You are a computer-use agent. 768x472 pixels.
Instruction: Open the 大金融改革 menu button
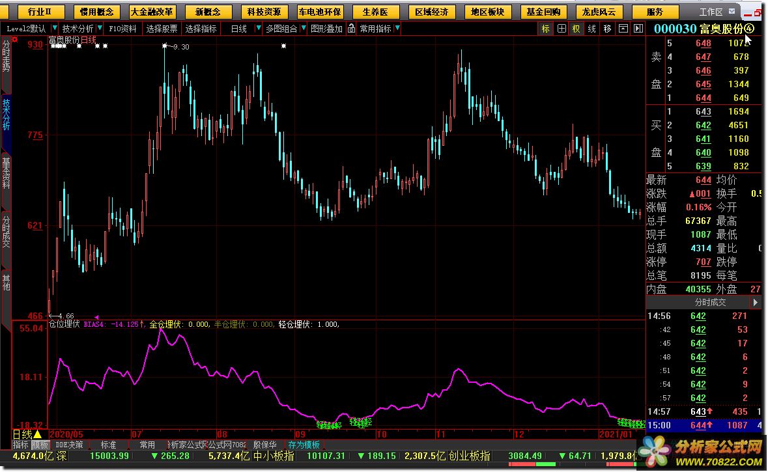point(152,12)
